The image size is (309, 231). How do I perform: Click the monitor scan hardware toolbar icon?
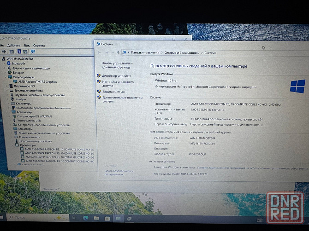33,52
